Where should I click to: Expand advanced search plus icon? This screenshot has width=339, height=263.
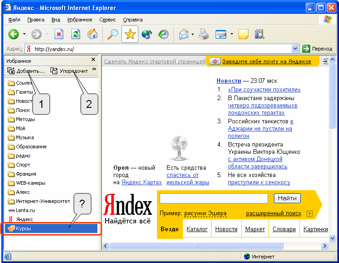309,214
